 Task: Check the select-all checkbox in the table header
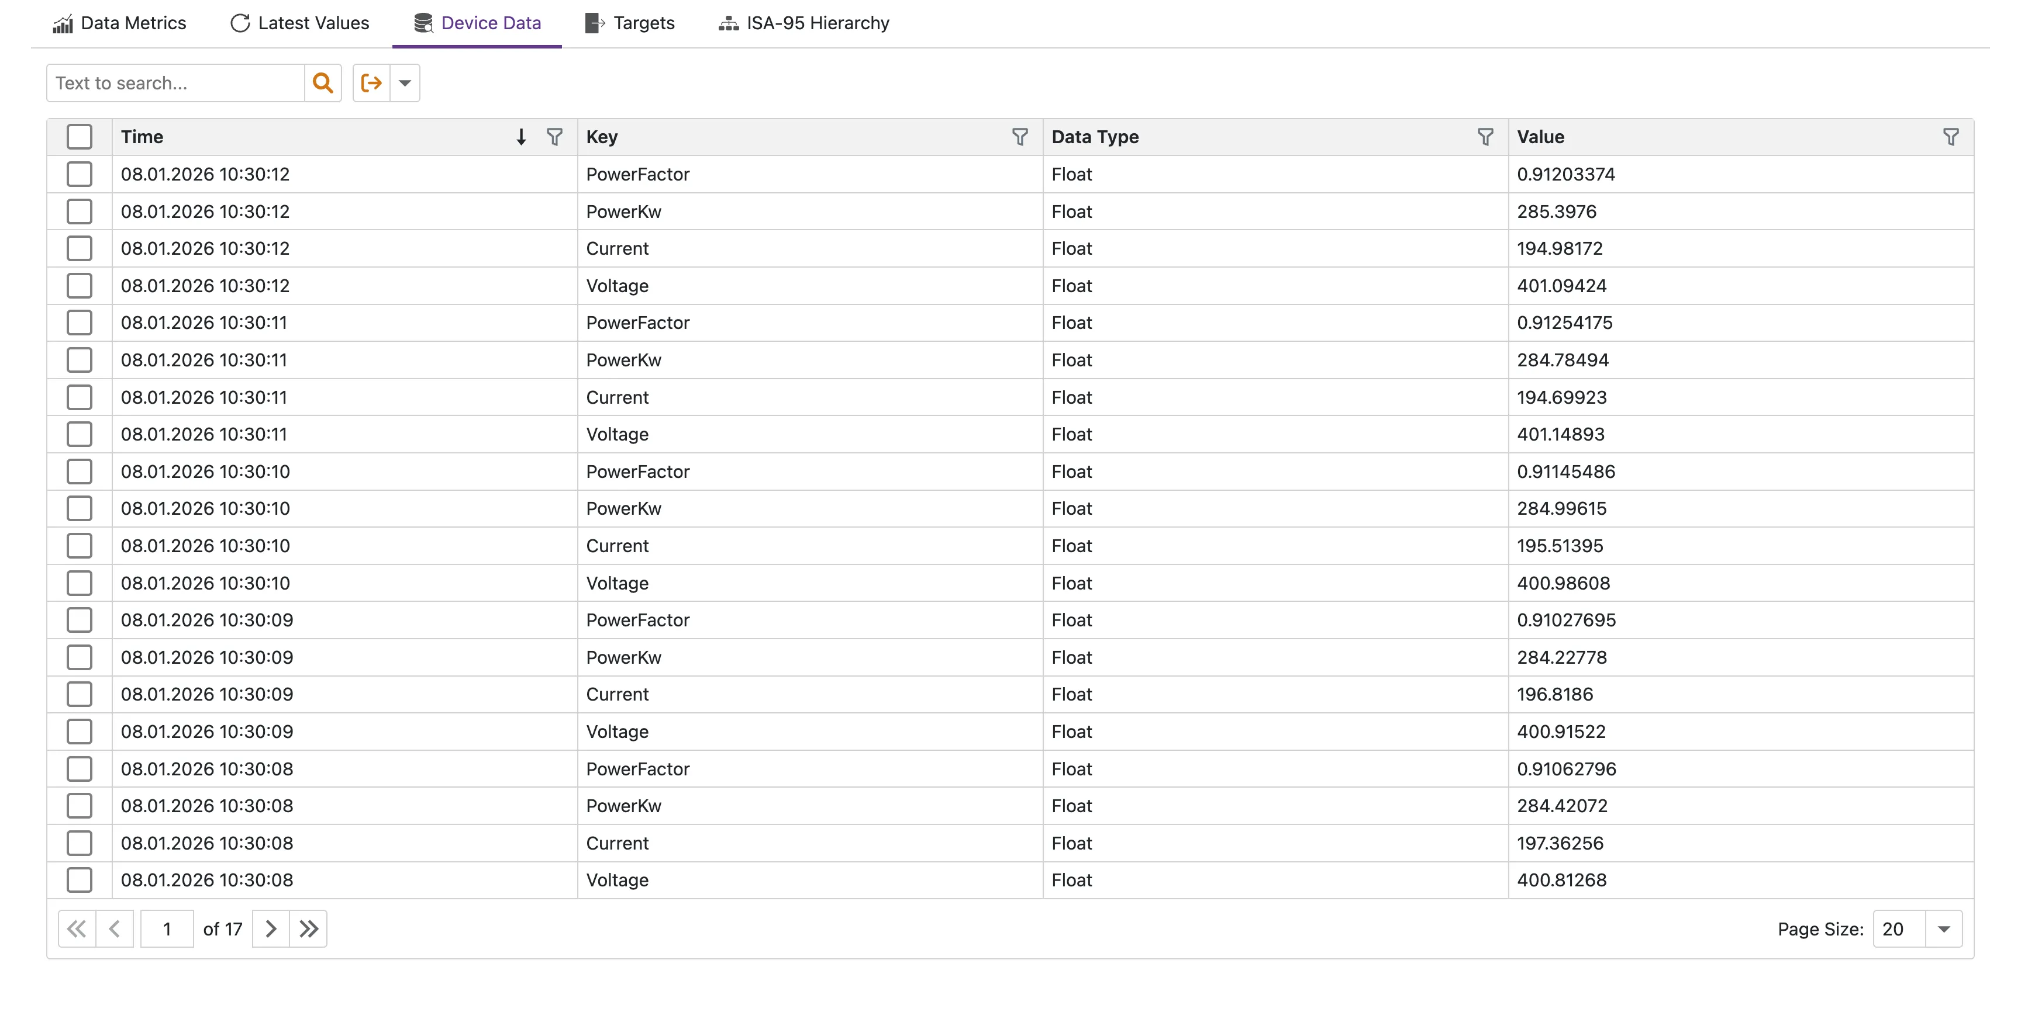pos(80,136)
